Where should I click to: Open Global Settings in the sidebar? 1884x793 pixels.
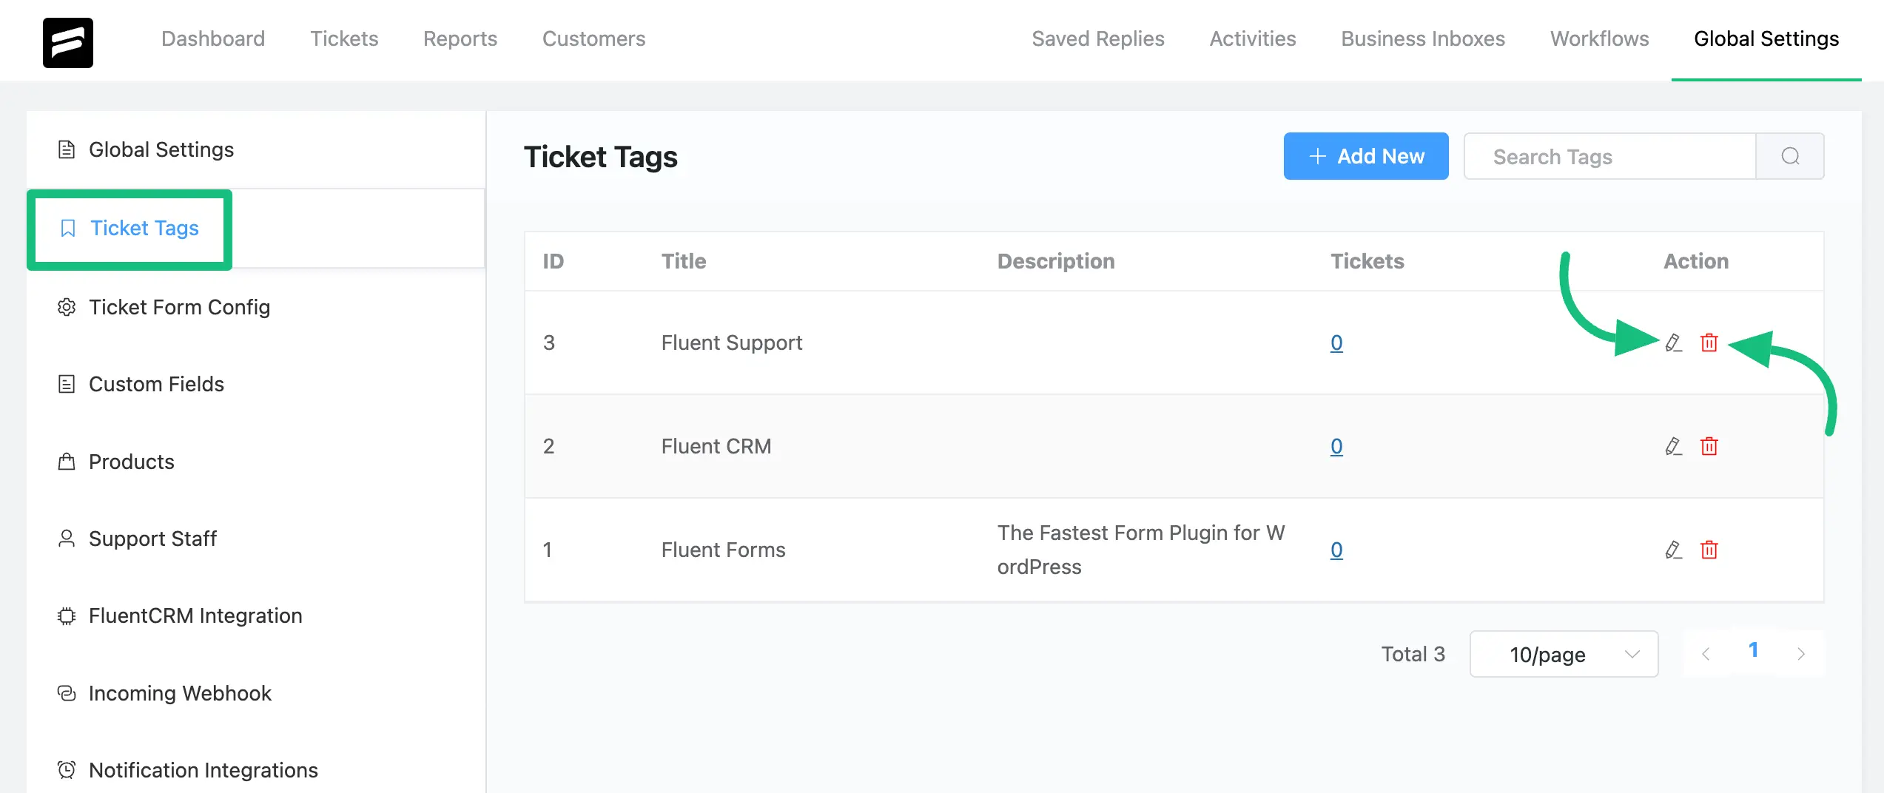(255, 149)
